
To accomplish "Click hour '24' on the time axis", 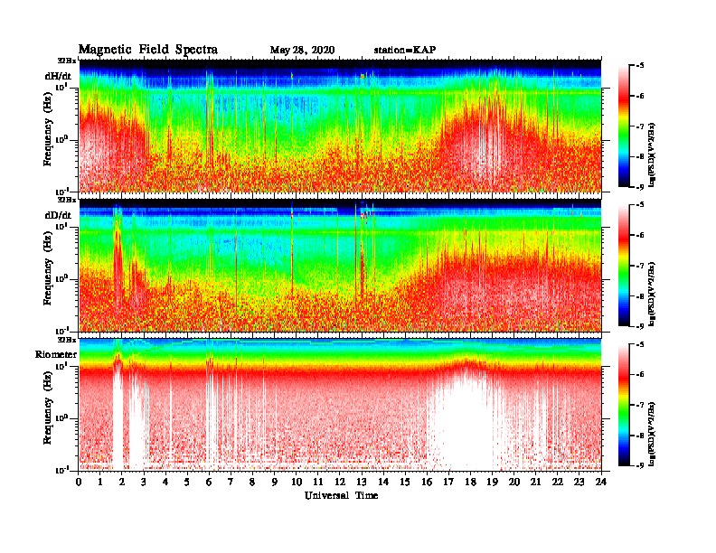I will click(x=601, y=482).
